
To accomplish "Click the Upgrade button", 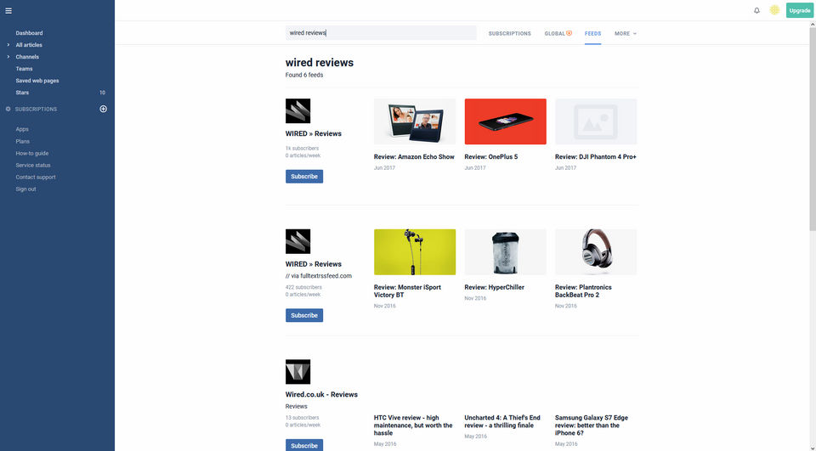I will point(799,10).
